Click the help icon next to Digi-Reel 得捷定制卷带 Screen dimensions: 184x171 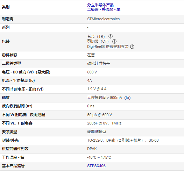[x=132, y=47]
